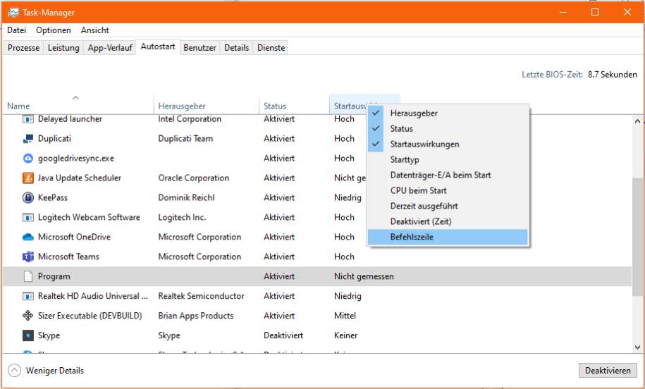This screenshot has width=645, height=389.
Task: Click the Dominik Reichl publisher cell
Action: pos(186,198)
